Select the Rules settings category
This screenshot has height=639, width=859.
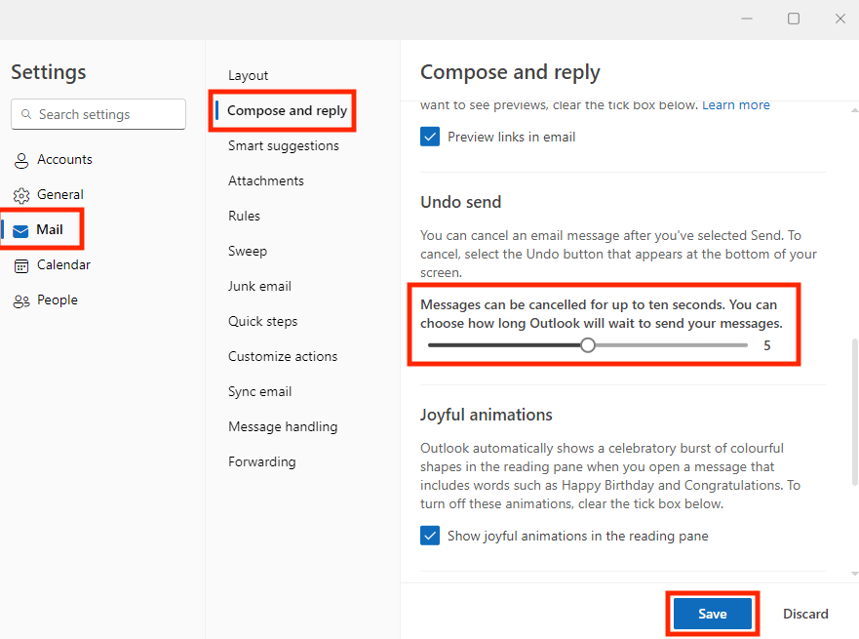(x=244, y=216)
